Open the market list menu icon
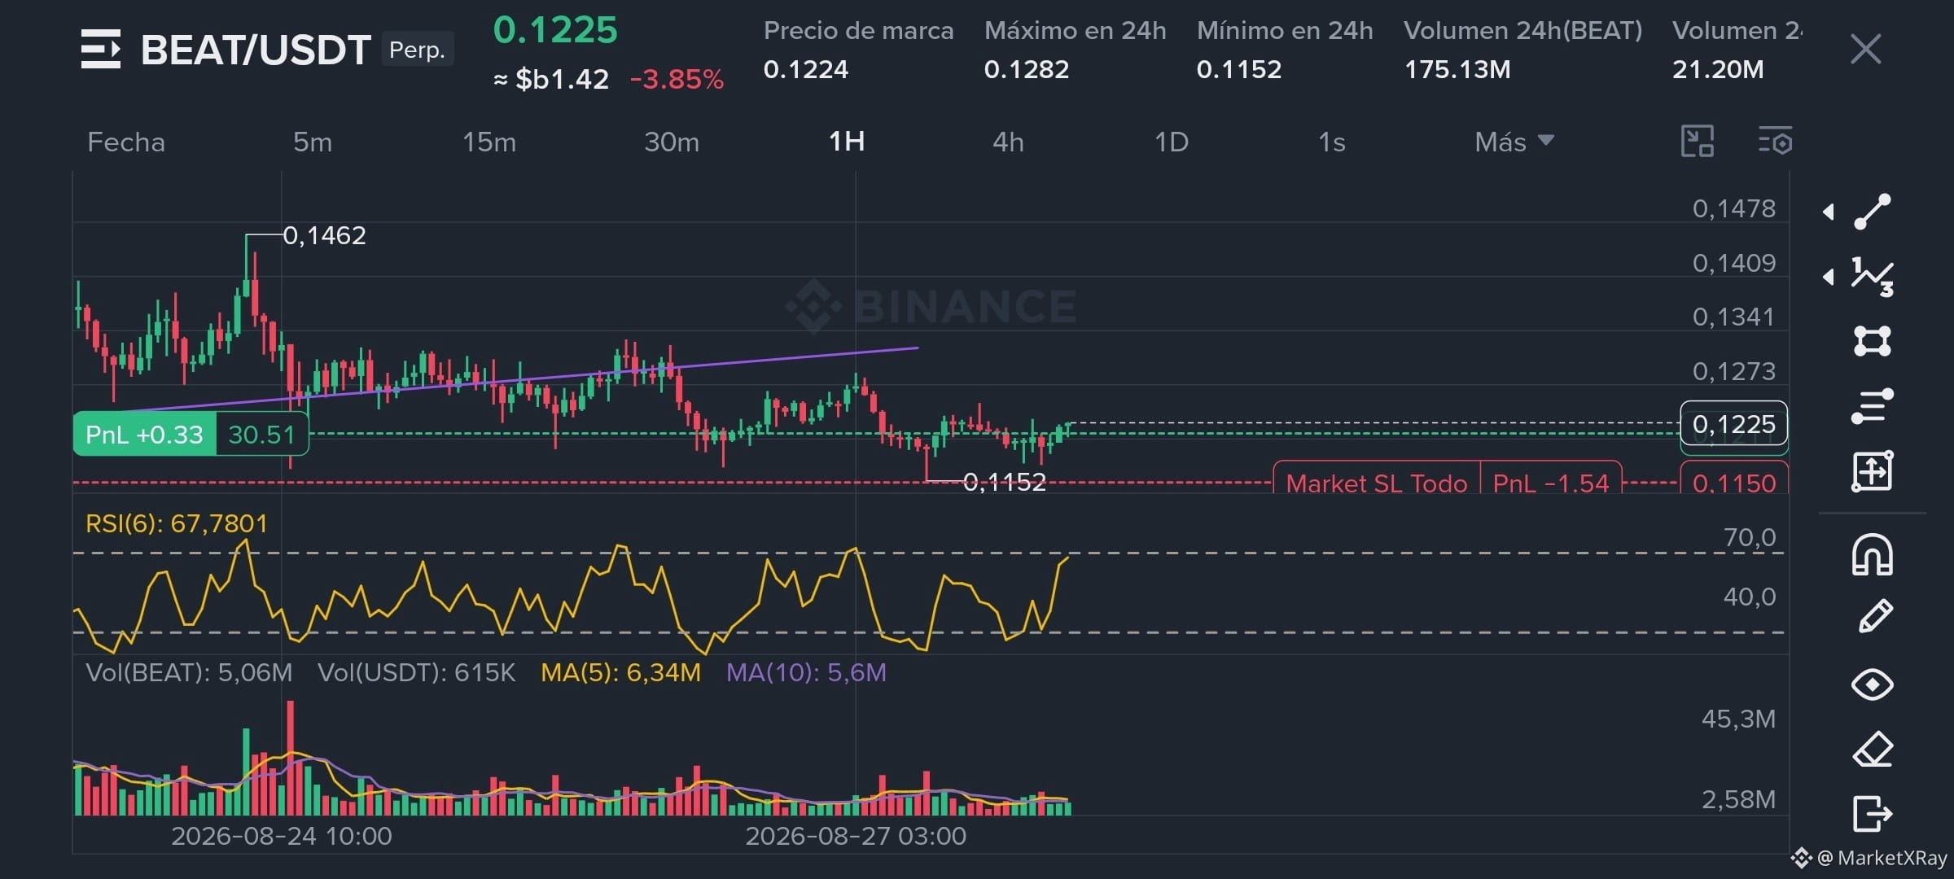The height and width of the screenshot is (879, 1954). coord(101,49)
